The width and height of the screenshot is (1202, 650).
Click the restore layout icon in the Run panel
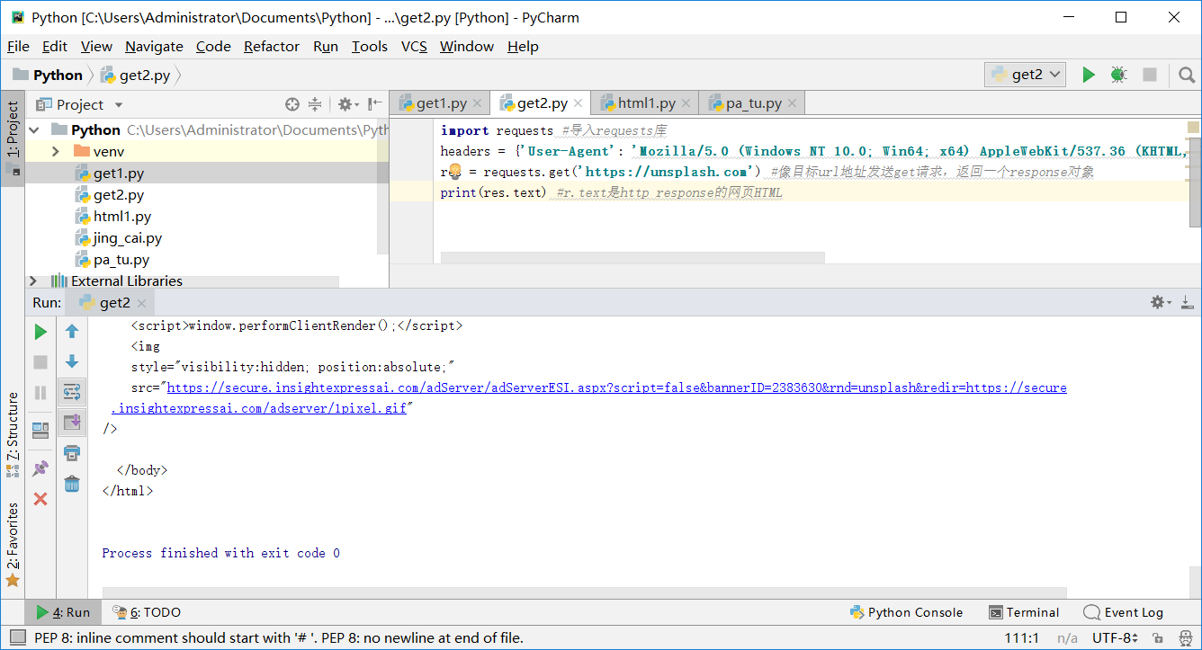[40, 431]
